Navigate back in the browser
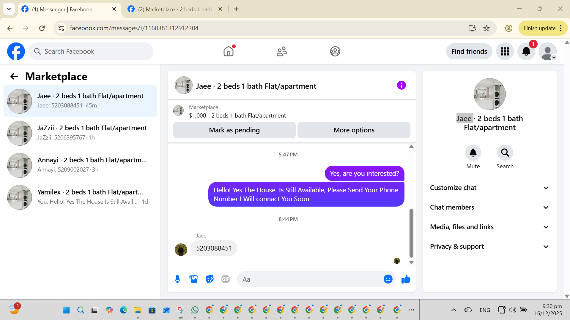The width and height of the screenshot is (570, 320). coord(10,28)
